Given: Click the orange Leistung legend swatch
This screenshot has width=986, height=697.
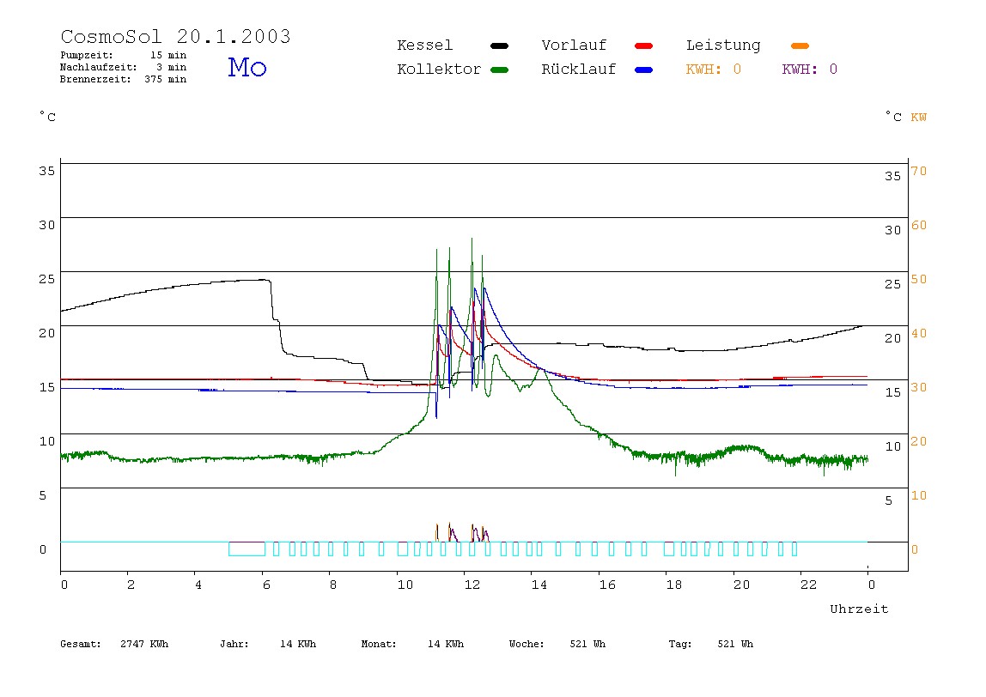Looking at the screenshot, I should [x=800, y=45].
